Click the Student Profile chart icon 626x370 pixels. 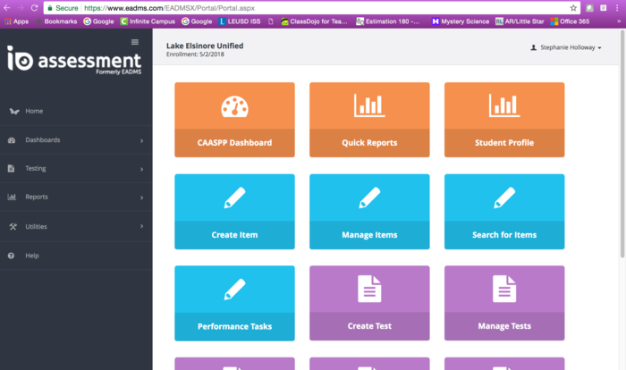tap(504, 106)
